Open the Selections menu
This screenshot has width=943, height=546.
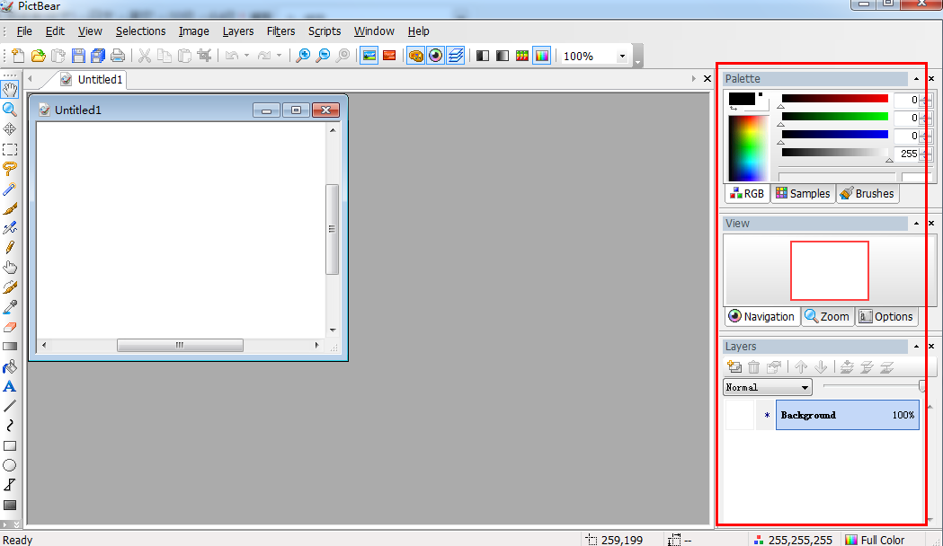[x=141, y=31]
